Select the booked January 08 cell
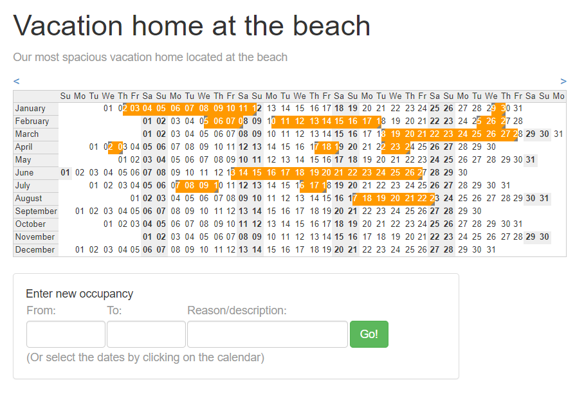 pos(204,108)
